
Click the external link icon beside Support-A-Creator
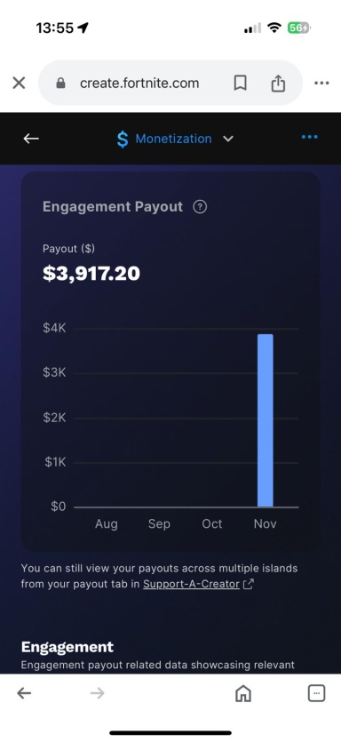[x=249, y=585]
